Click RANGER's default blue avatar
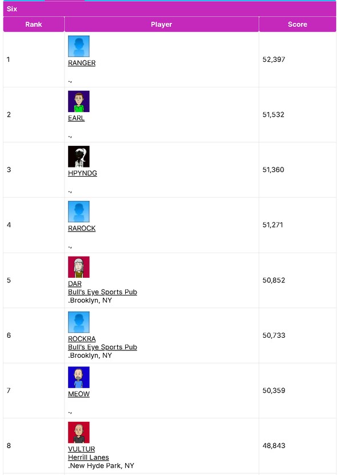Screen dimensions: 340x475 79,46
